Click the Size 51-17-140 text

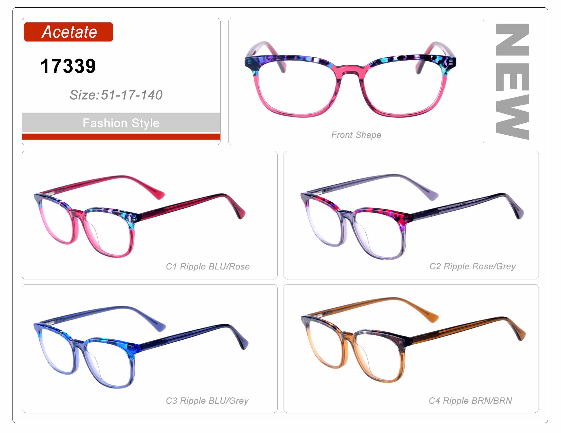coord(116,95)
